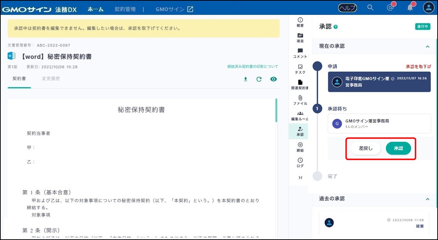Click the Word file type icon
This screenshot has width=438, height=240.
pos(12,56)
